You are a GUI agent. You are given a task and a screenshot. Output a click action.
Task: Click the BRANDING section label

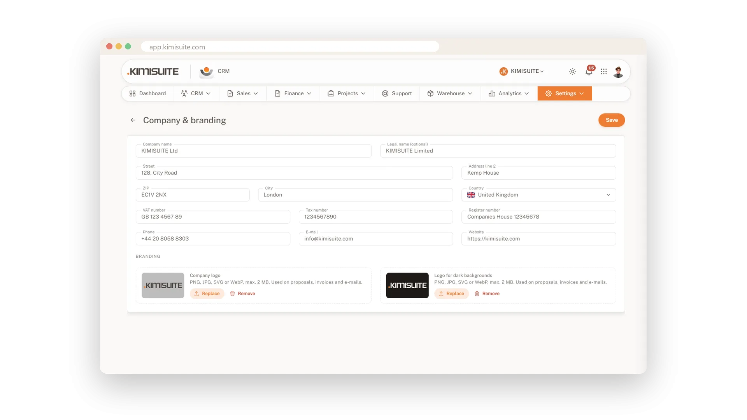pos(148,256)
